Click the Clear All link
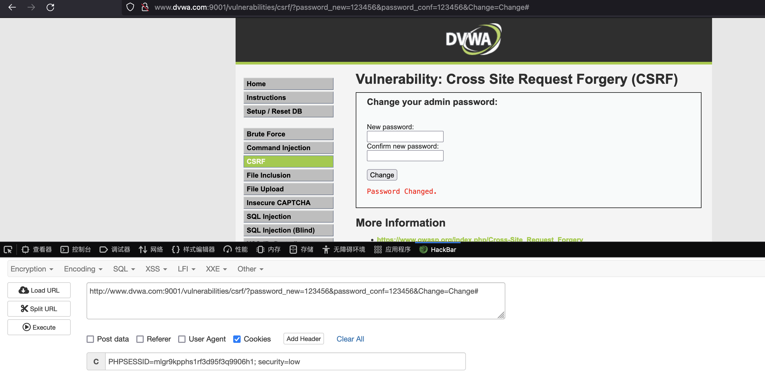 pos(350,339)
